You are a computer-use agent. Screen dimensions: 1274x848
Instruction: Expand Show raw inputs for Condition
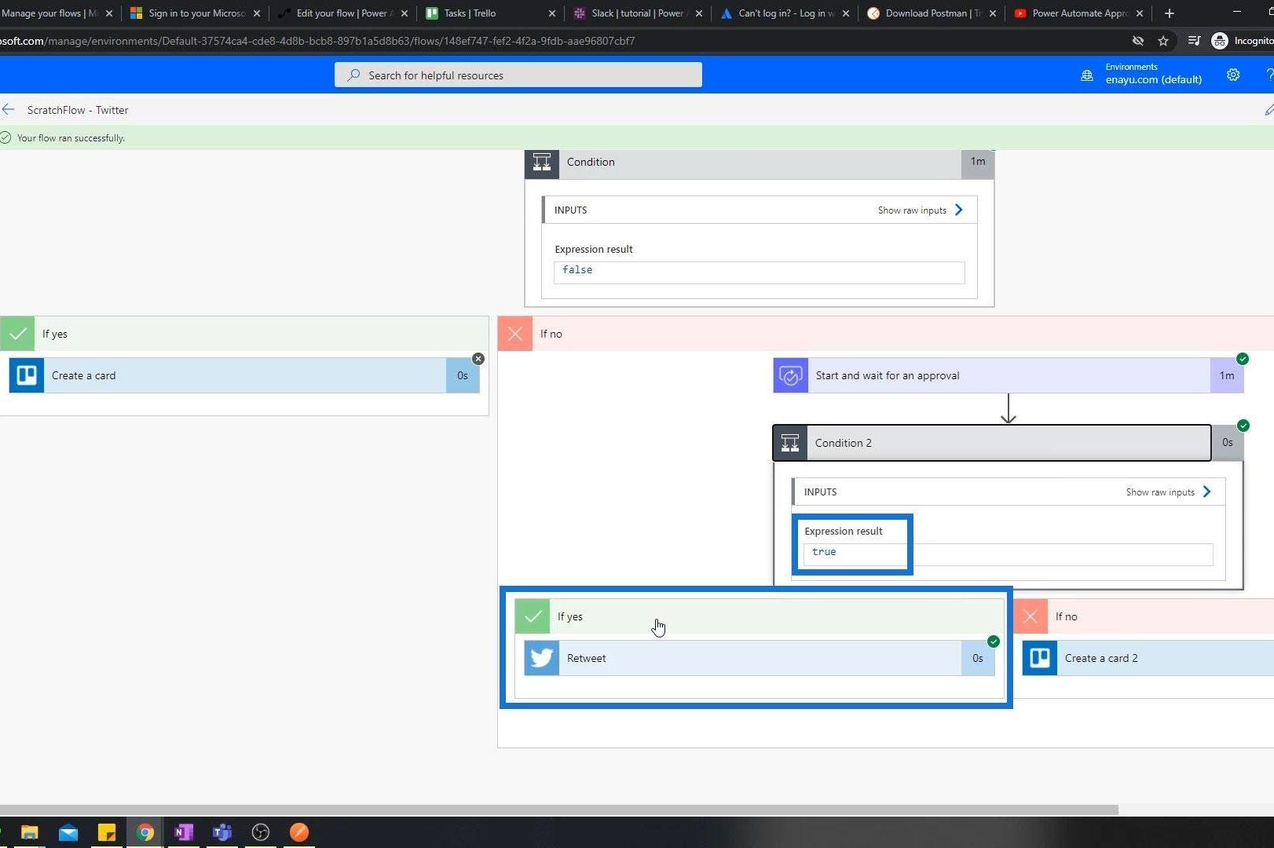point(920,210)
